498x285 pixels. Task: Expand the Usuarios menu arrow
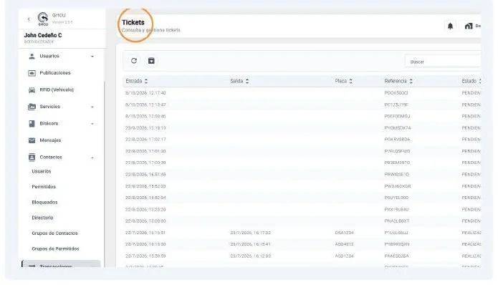tap(92, 57)
